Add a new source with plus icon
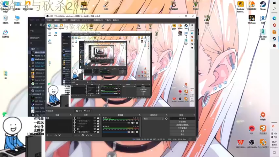Image resolution: width=279 pixels, height=157 pixels. pyautogui.click(x=75, y=135)
